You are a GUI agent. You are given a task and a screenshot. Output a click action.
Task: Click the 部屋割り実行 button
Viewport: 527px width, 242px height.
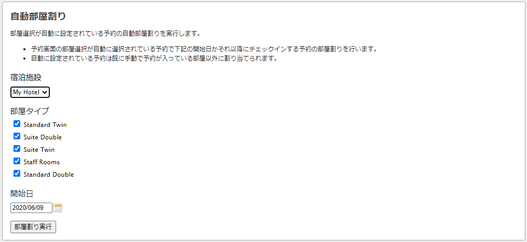(x=33, y=227)
